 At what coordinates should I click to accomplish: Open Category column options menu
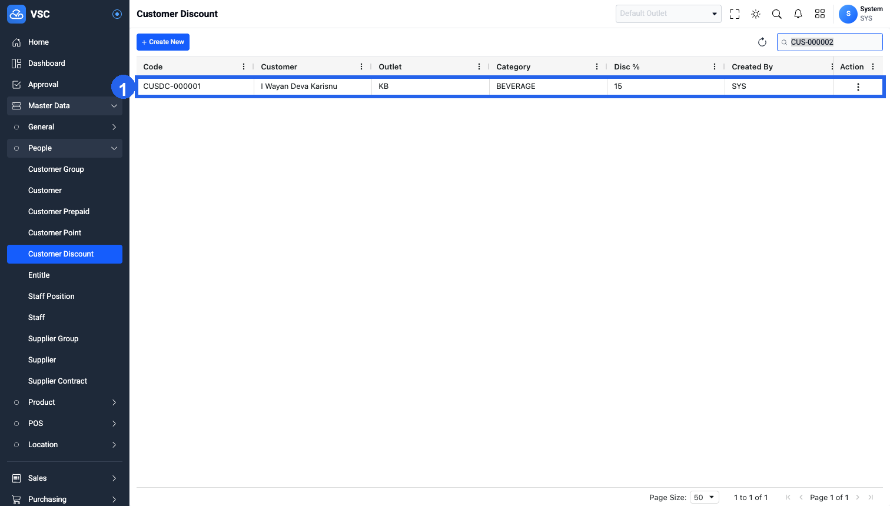tap(597, 67)
